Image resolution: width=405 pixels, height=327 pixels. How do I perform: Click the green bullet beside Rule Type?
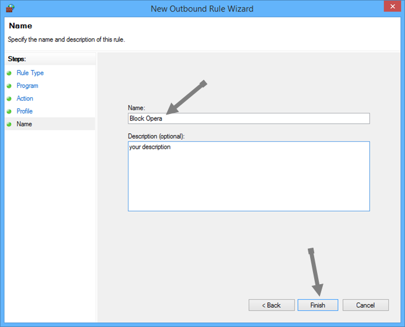(x=9, y=73)
